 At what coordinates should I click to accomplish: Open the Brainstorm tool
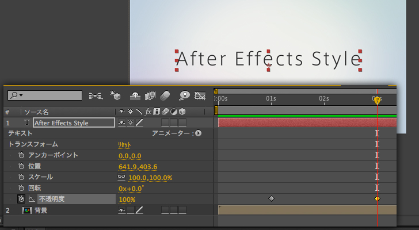[185, 95]
